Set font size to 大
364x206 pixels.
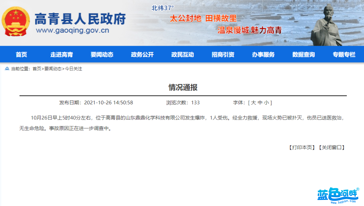[253, 103]
